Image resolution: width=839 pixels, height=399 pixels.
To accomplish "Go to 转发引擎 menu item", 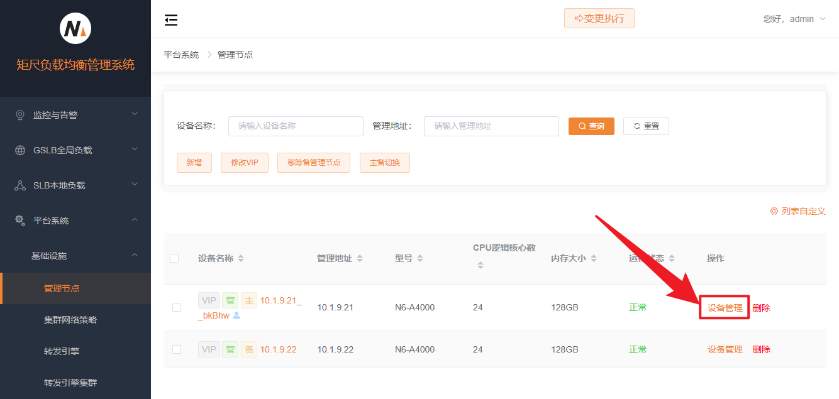I will (x=62, y=351).
